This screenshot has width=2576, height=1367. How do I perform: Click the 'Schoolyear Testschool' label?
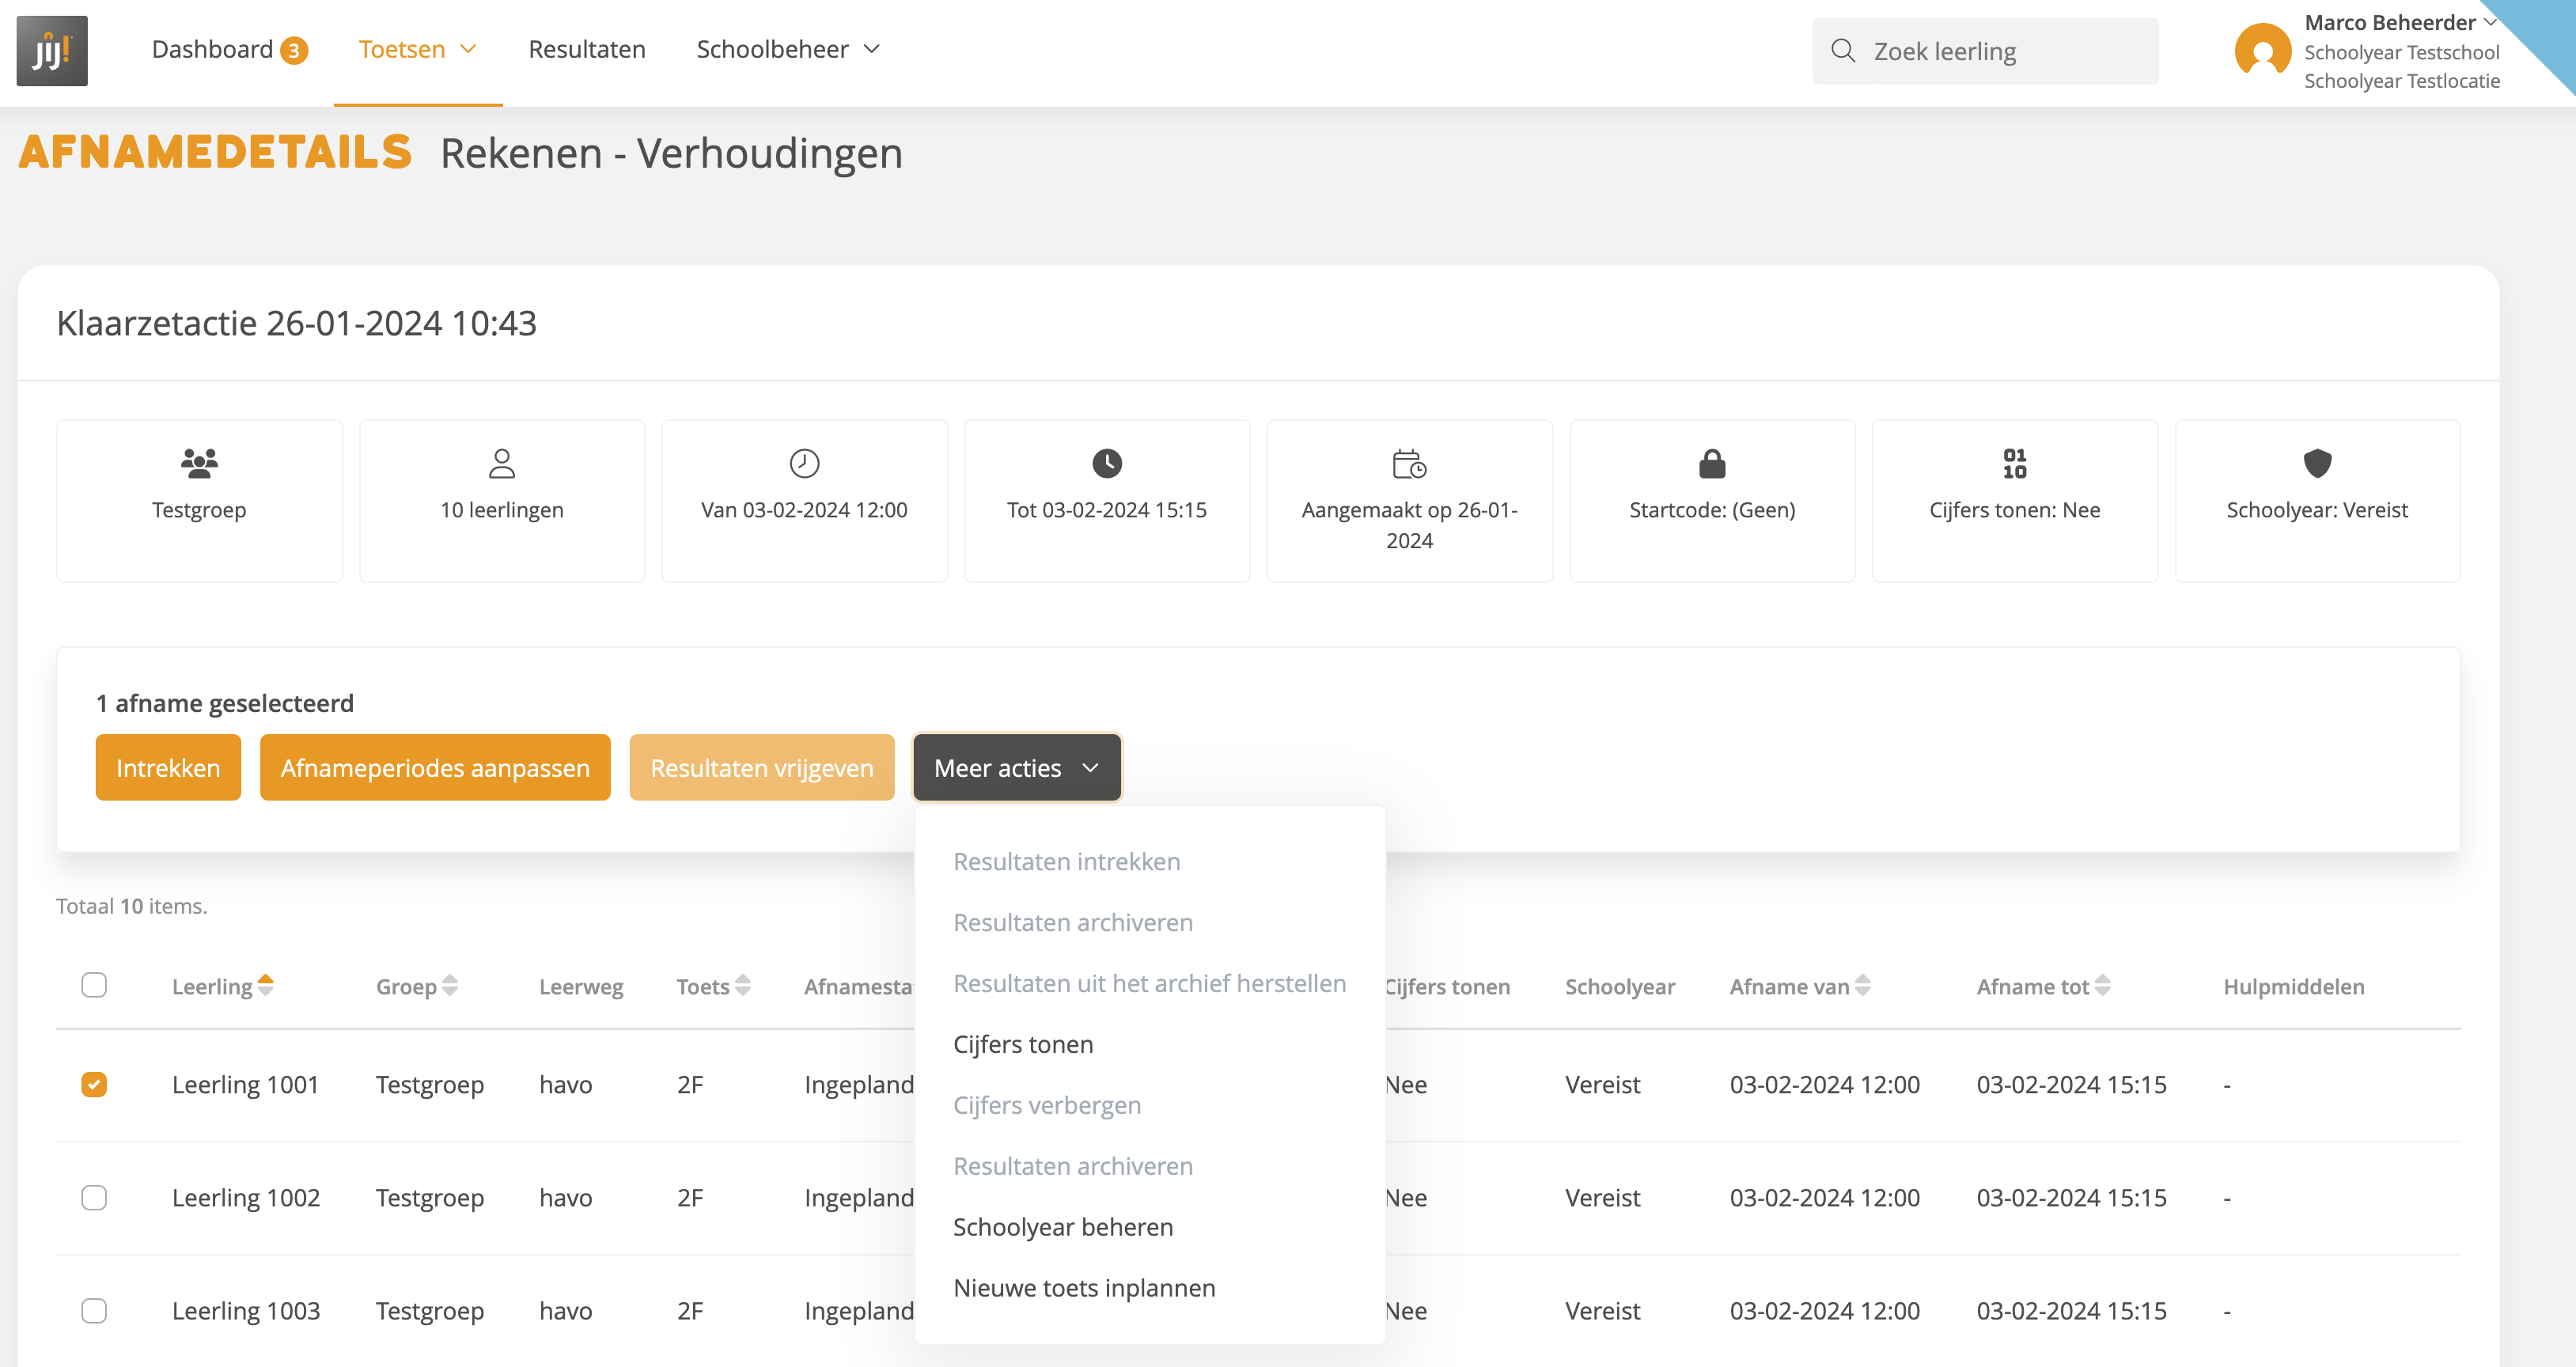(2402, 52)
